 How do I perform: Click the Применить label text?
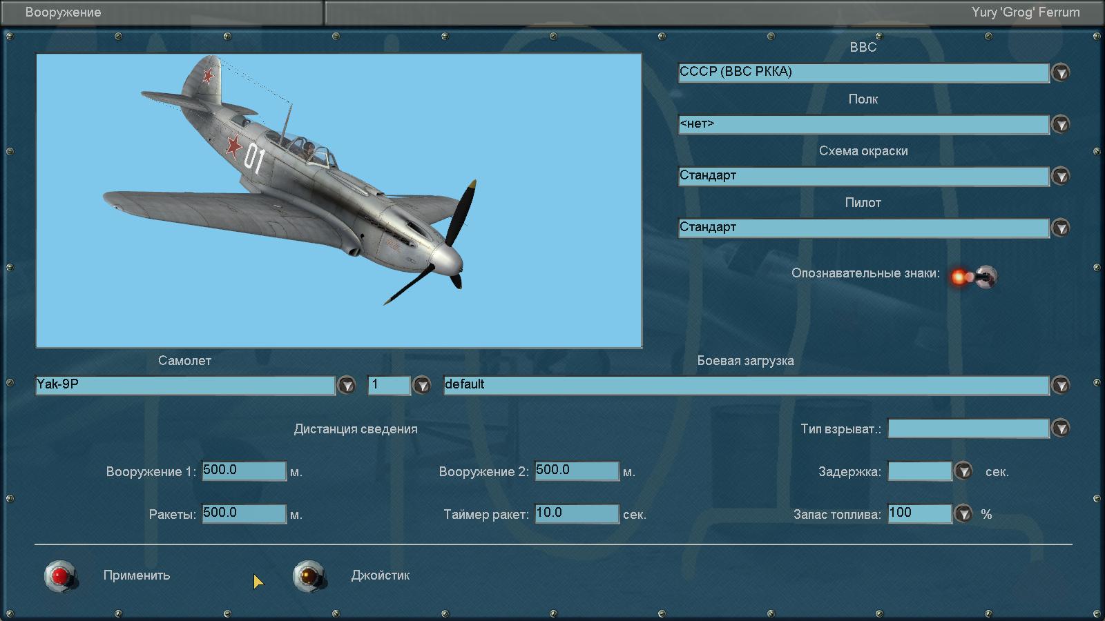coord(137,575)
